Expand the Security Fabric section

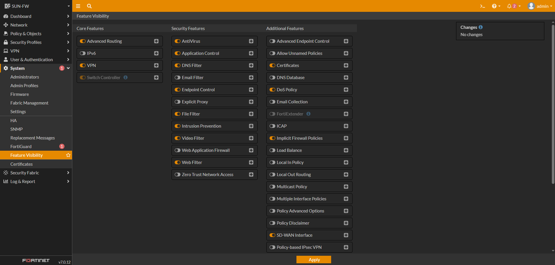(36, 173)
